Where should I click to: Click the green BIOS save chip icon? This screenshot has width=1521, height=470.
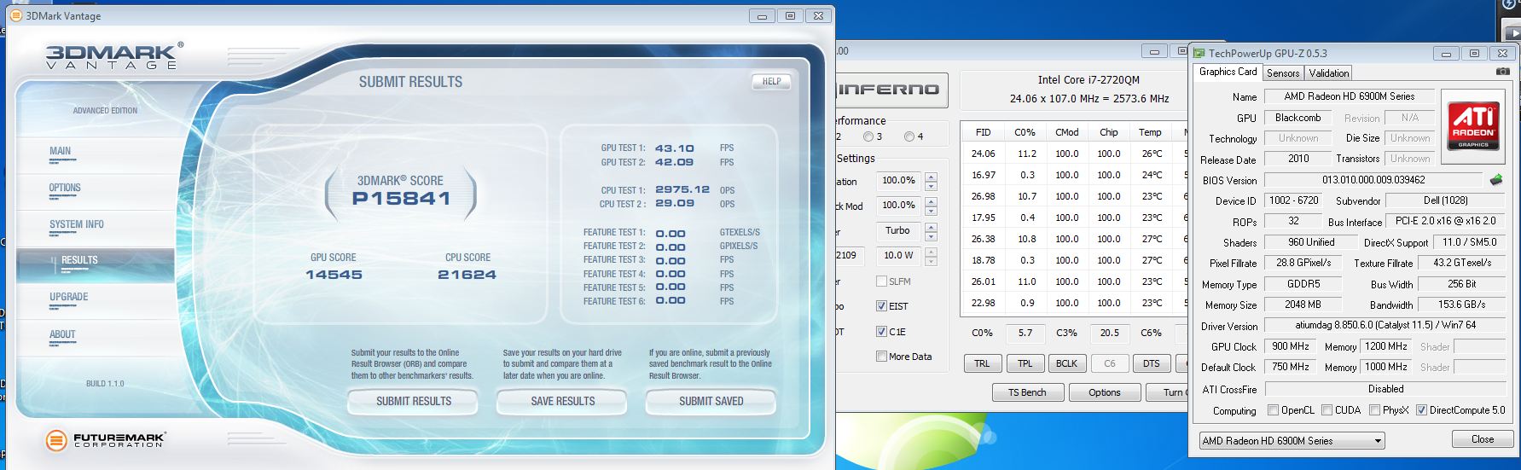1496,180
